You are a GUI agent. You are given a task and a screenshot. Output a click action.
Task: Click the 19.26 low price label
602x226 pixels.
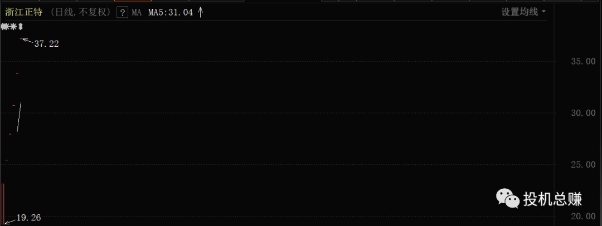tap(28, 218)
